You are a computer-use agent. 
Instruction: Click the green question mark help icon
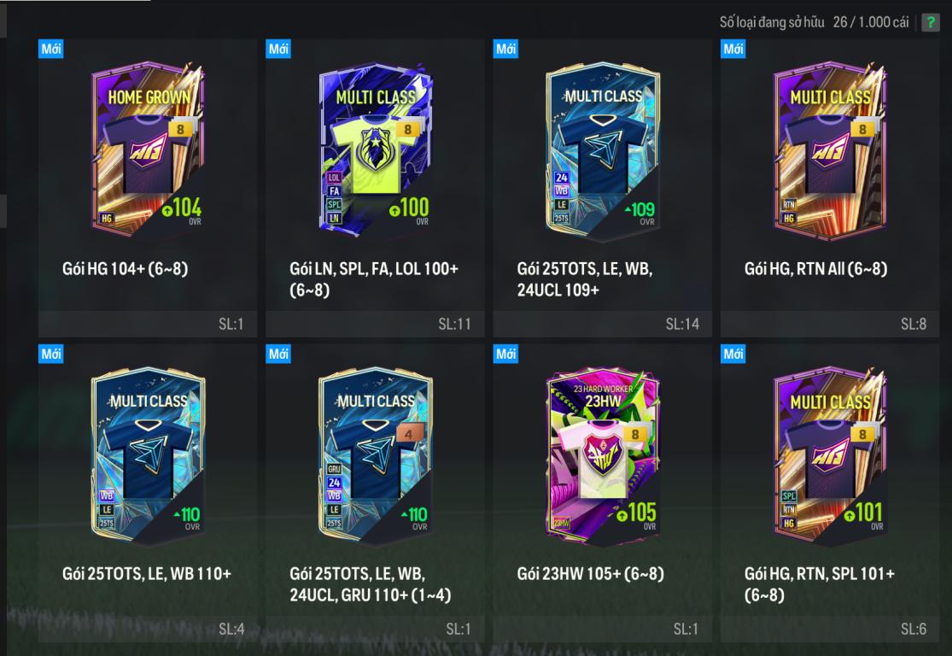pyautogui.click(x=930, y=22)
